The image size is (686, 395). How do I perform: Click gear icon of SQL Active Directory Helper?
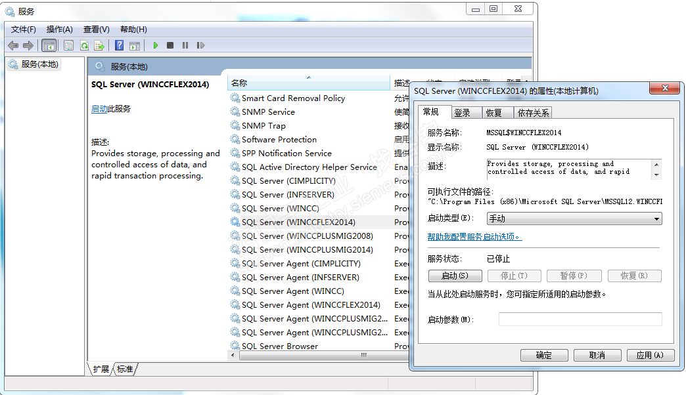pyautogui.click(x=235, y=167)
